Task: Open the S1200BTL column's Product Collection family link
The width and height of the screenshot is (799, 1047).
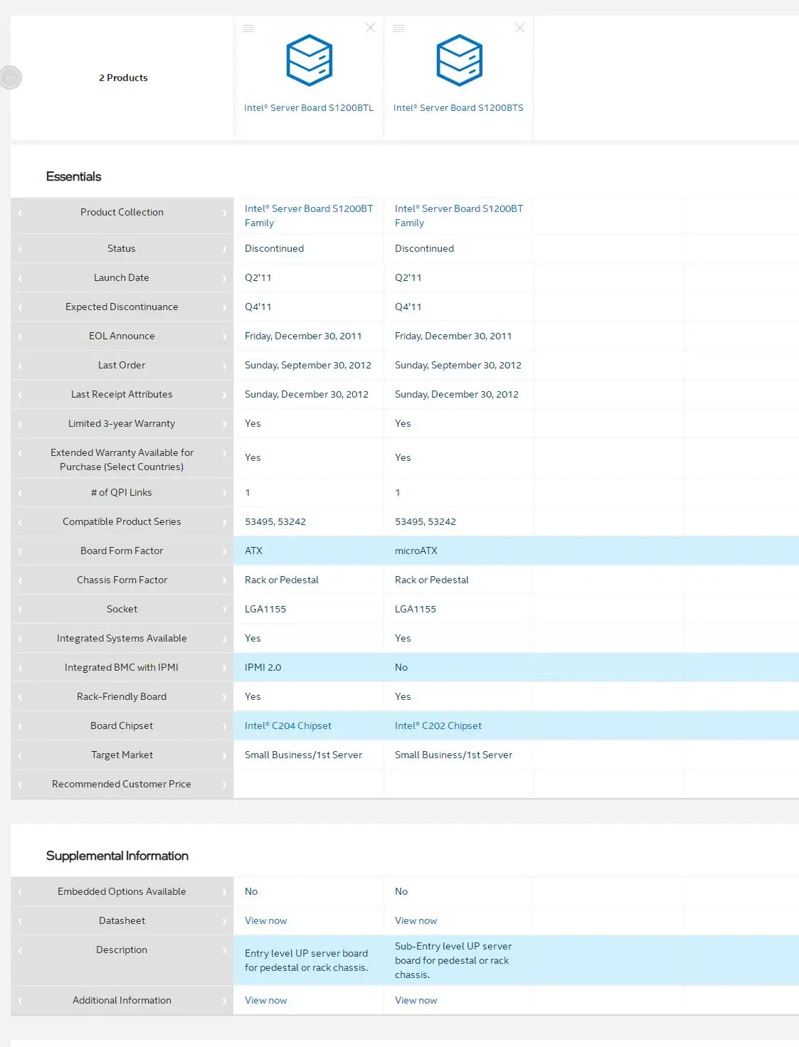Action: [x=309, y=216]
